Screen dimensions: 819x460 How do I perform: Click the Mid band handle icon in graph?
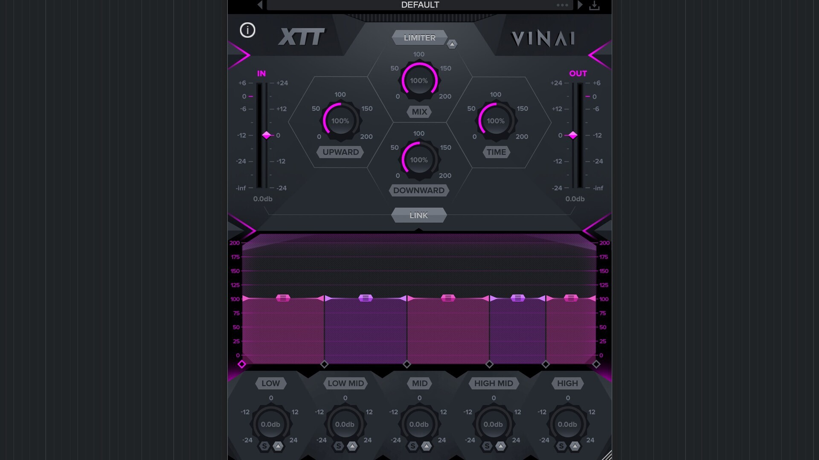(x=448, y=298)
